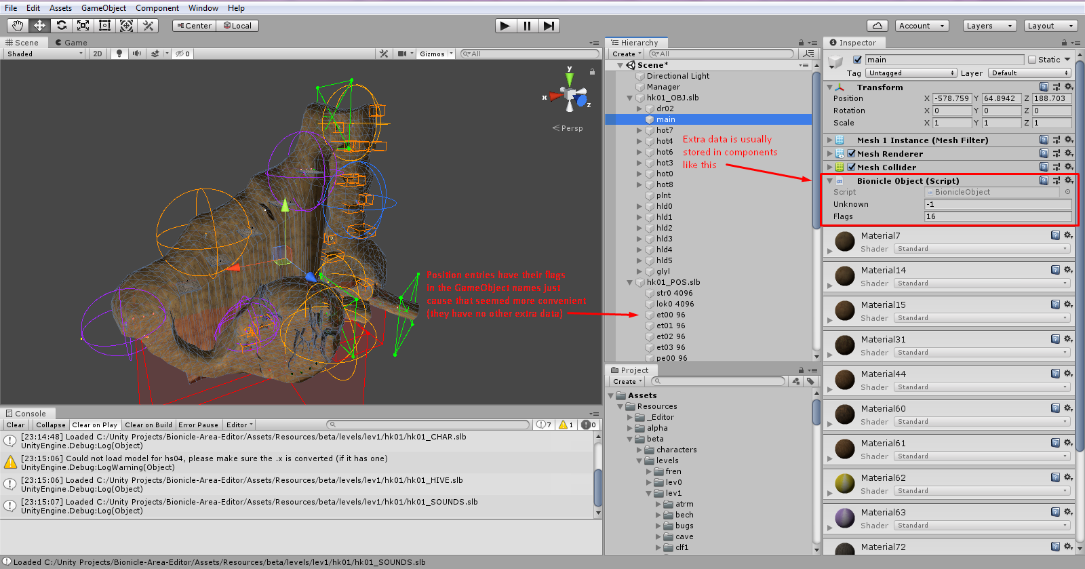Search by label in Project panel
Image resolution: width=1085 pixels, height=569 pixels.
(810, 381)
